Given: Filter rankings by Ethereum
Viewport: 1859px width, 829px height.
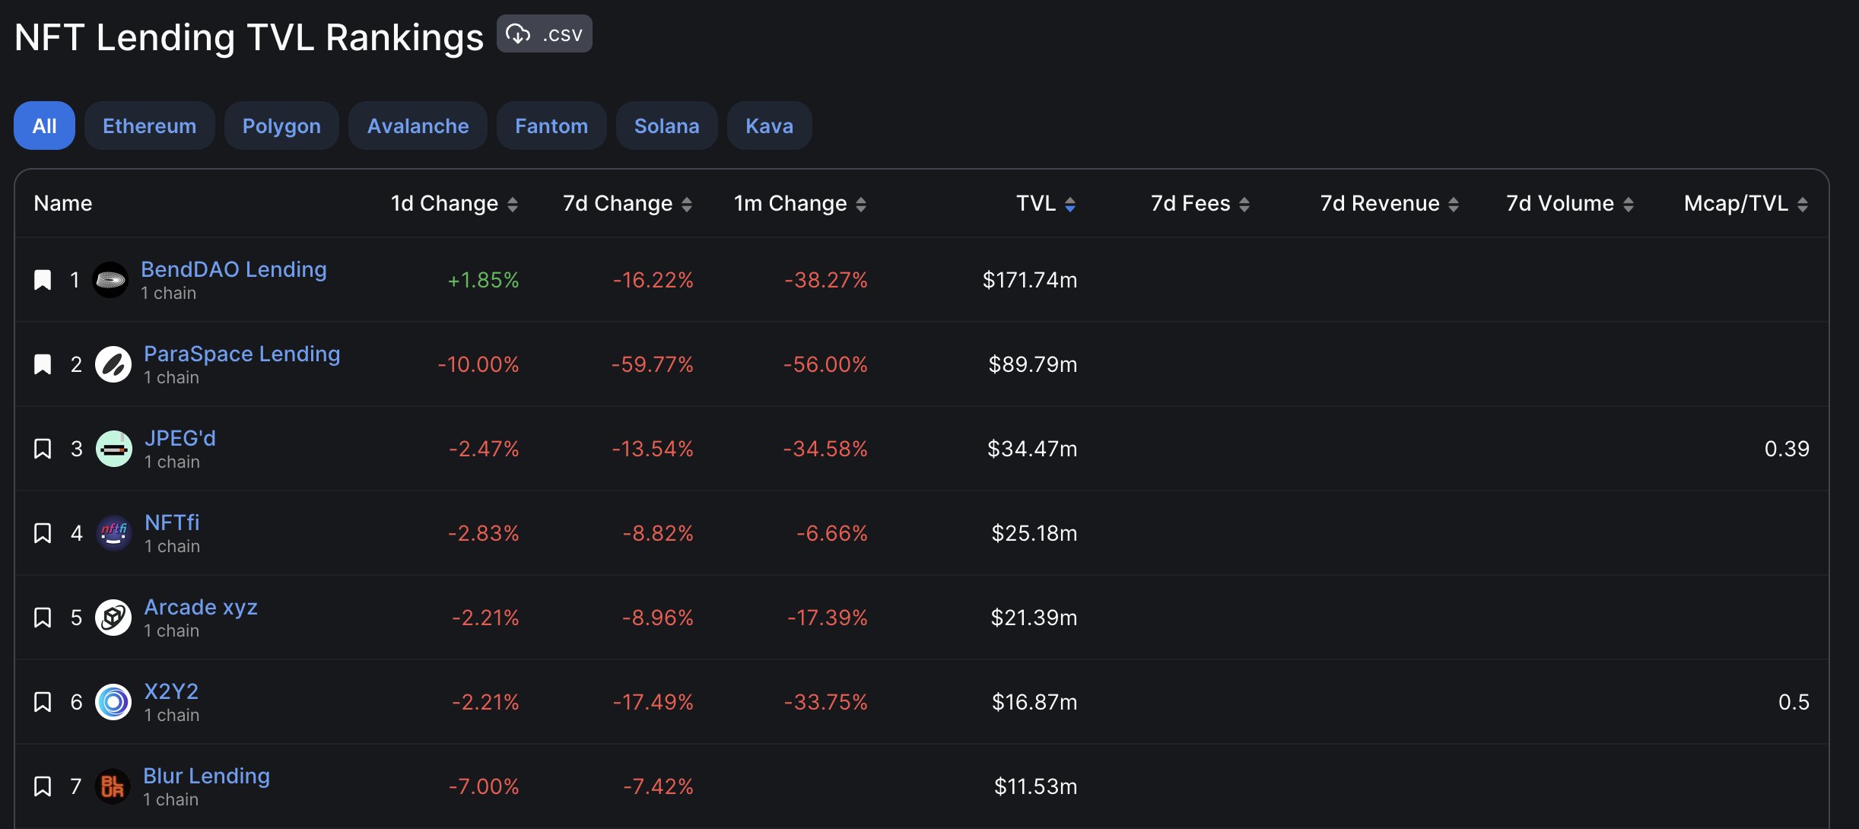Looking at the screenshot, I should pyautogui.click(x=149, y=125).
